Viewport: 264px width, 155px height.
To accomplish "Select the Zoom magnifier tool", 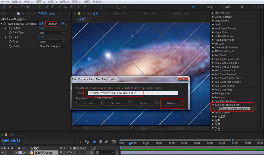I will tap(16, 7).
